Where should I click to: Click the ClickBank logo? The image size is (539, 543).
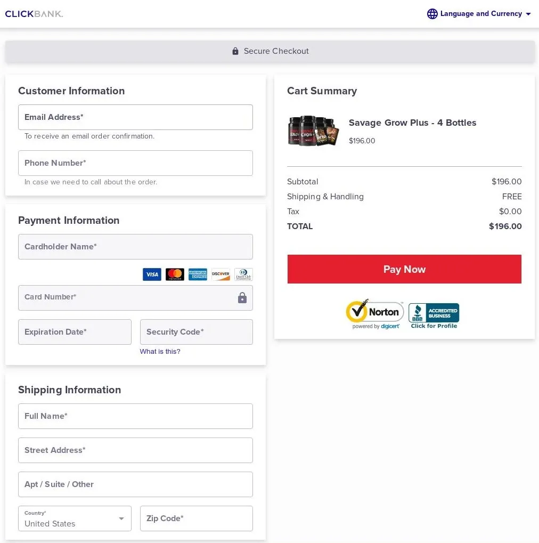click(34, 14)
